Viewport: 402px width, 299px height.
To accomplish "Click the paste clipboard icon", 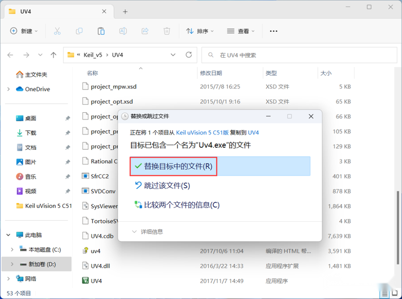I will (101, 31).
